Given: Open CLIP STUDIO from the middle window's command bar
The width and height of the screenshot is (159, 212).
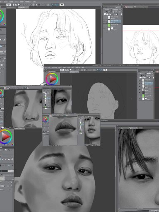Looking at the screenshot, I should 62,70.
